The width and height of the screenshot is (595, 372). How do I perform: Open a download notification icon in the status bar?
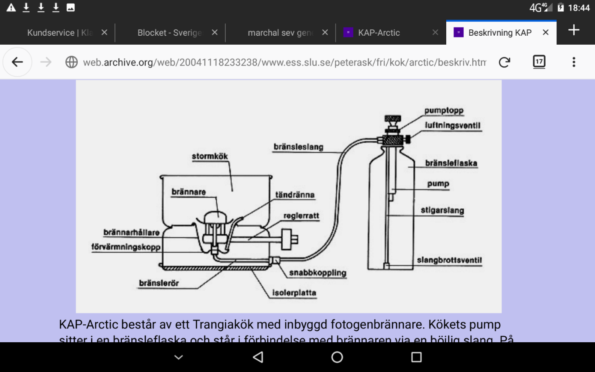[25, 7]
